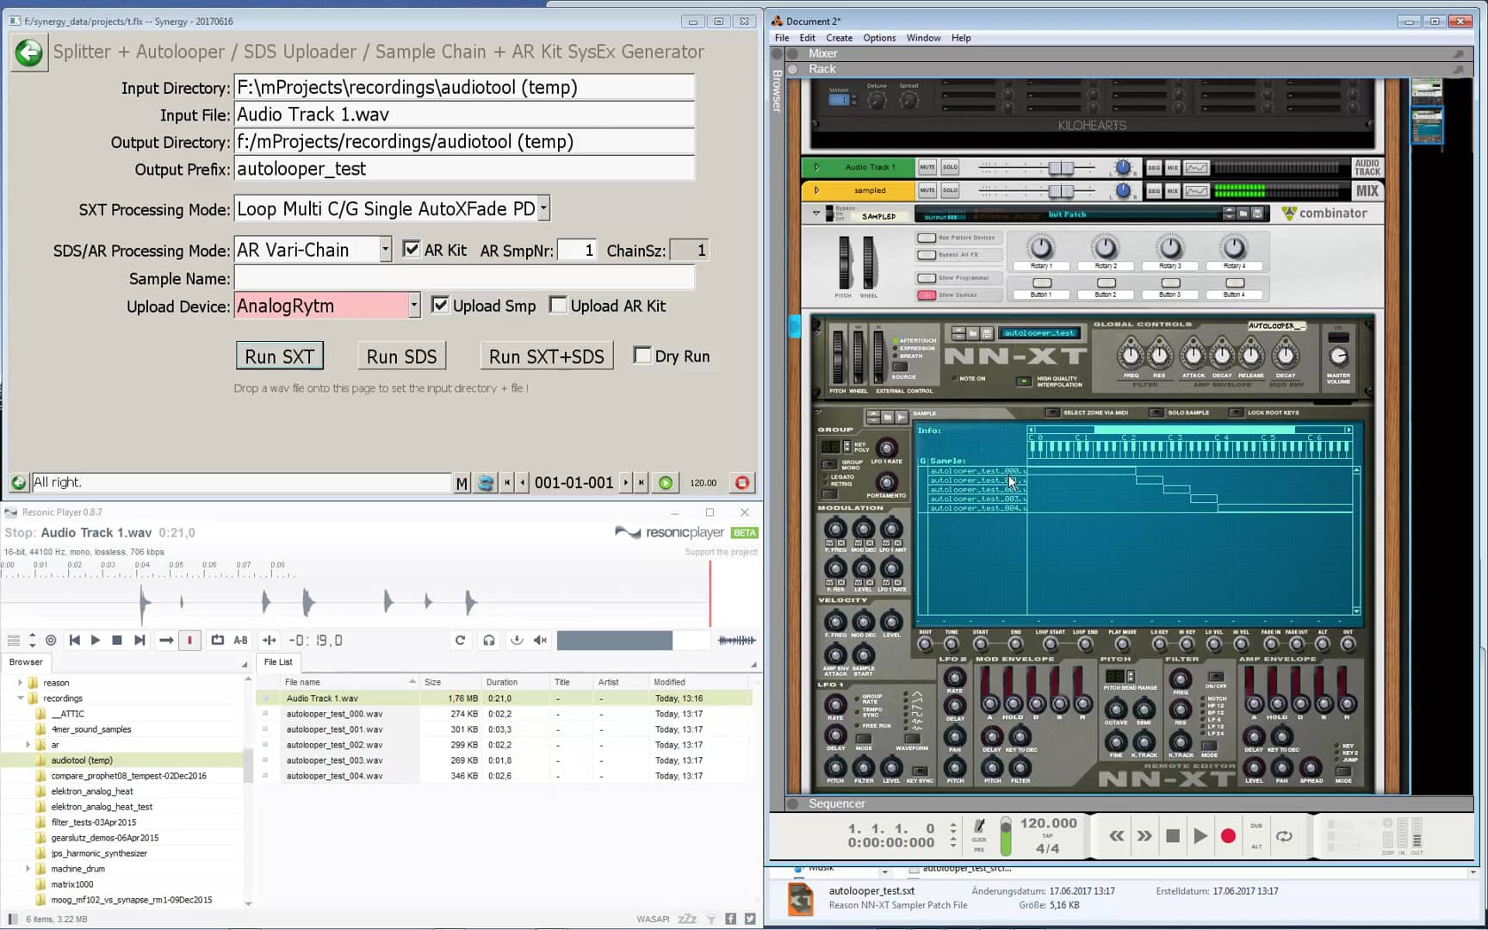
Task: Open SXT Processing Mode dropdown
Action: [x=543, y=208]
